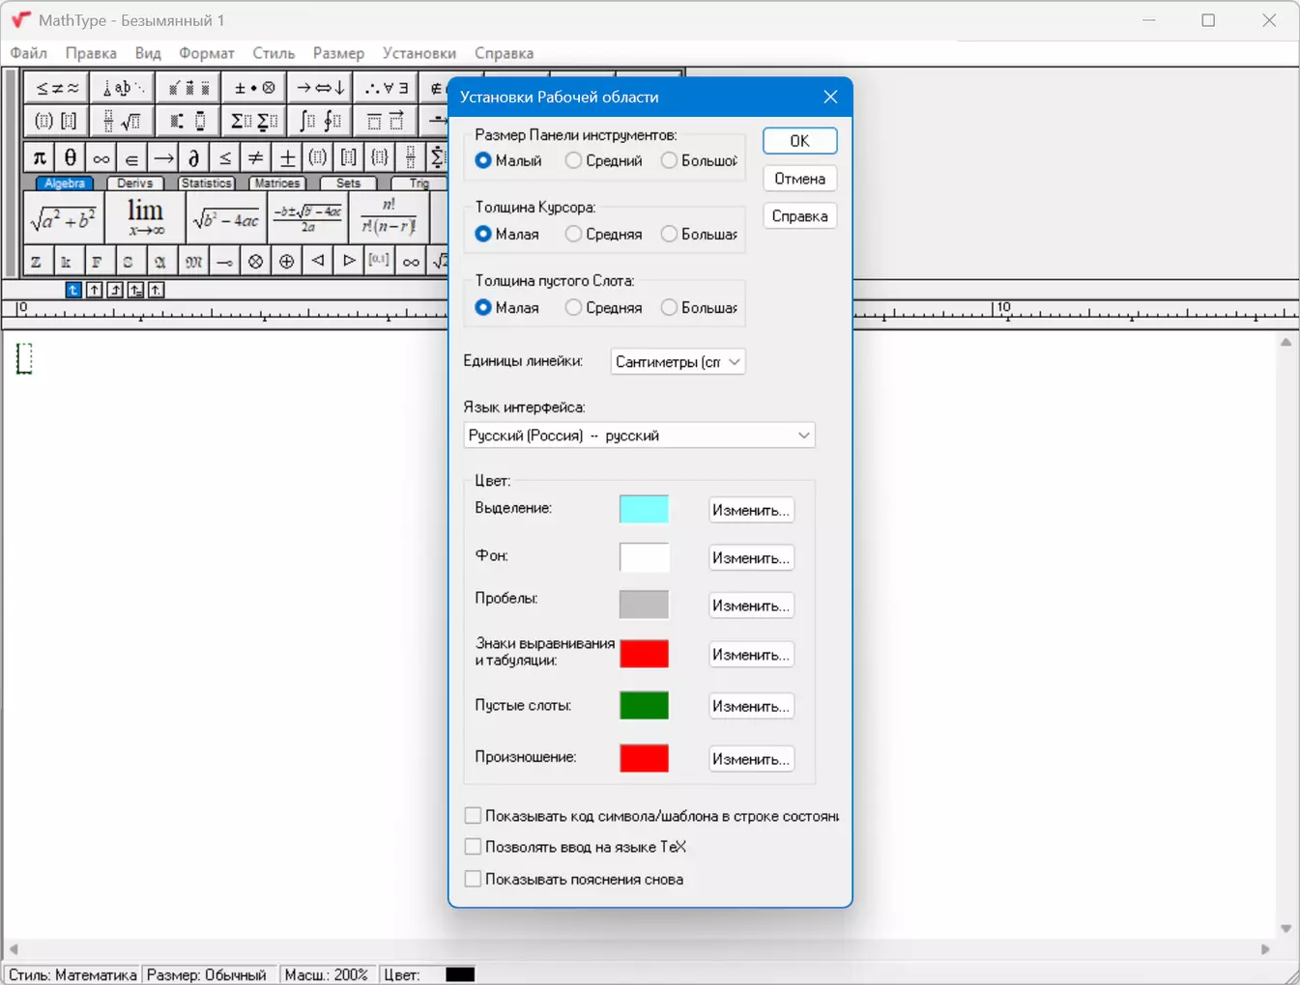The width and height of the screenshot is (1300, 985).
Task: Insert the n!/r!(n−r)! combination formula
Action: [x=389, y=217]
